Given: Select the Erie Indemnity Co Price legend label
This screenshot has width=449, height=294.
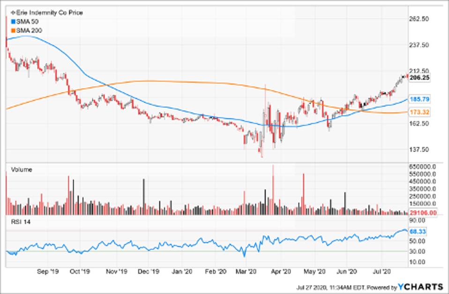Looking at the screenshot, I should tap(50, 13).
